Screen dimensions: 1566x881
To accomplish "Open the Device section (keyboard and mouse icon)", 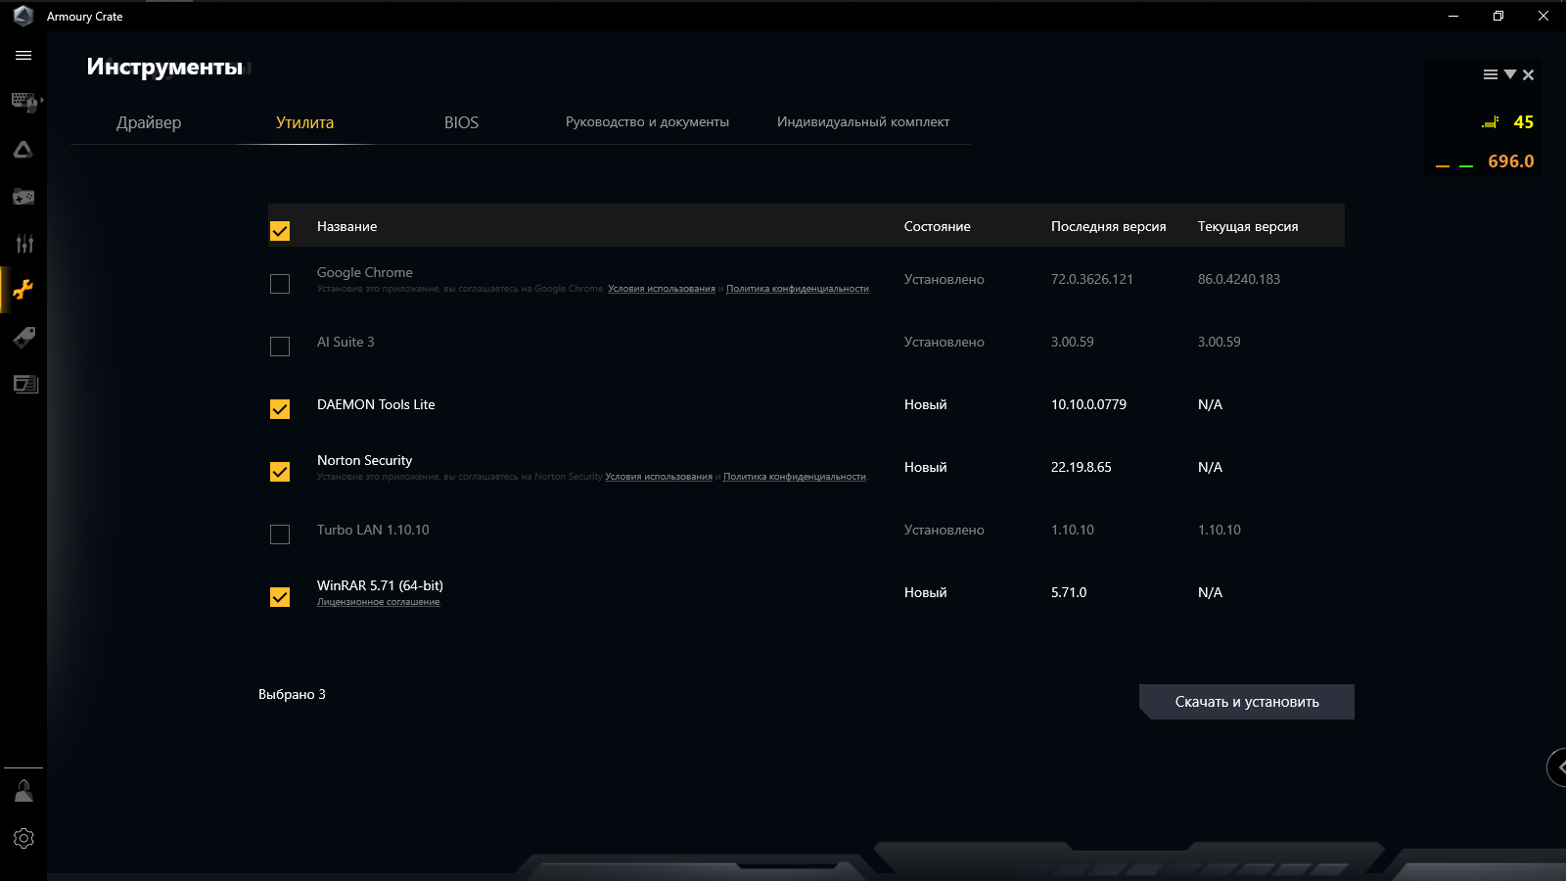I will [24, 102].
